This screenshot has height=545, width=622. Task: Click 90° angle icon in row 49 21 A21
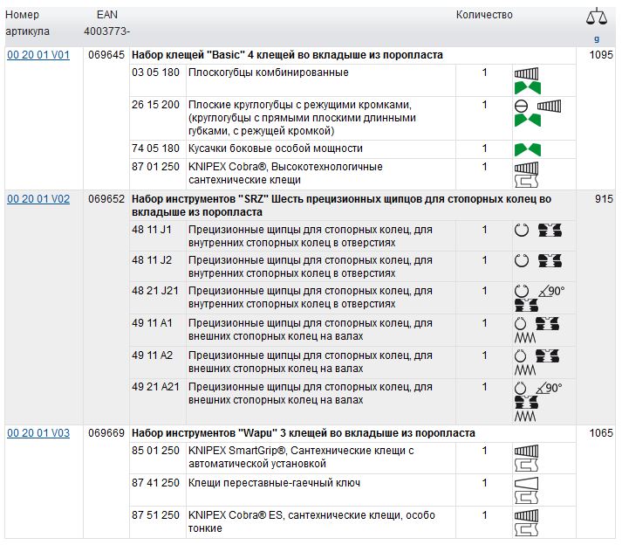550,388
